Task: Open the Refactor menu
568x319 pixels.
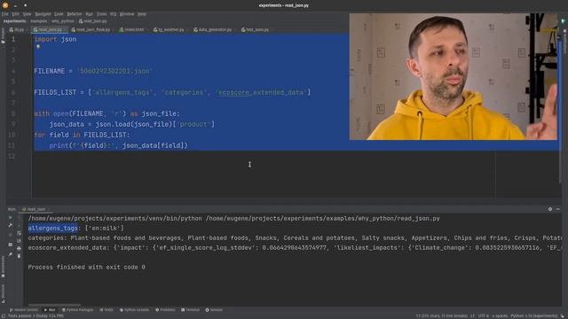Action: (75, 14)
